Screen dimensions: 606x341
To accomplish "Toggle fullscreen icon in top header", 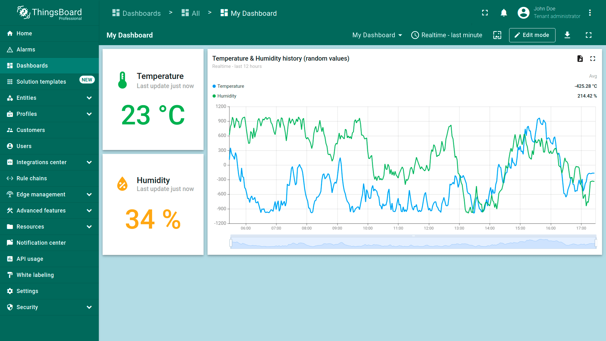I will coord(485,13).
